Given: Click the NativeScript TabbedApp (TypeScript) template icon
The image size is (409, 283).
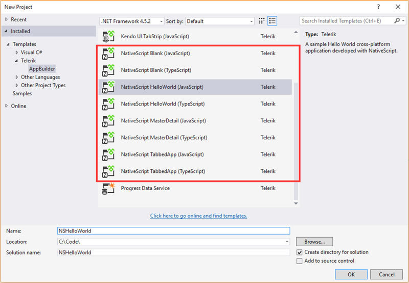Looking at the screenshot, I should click(108, 171).
